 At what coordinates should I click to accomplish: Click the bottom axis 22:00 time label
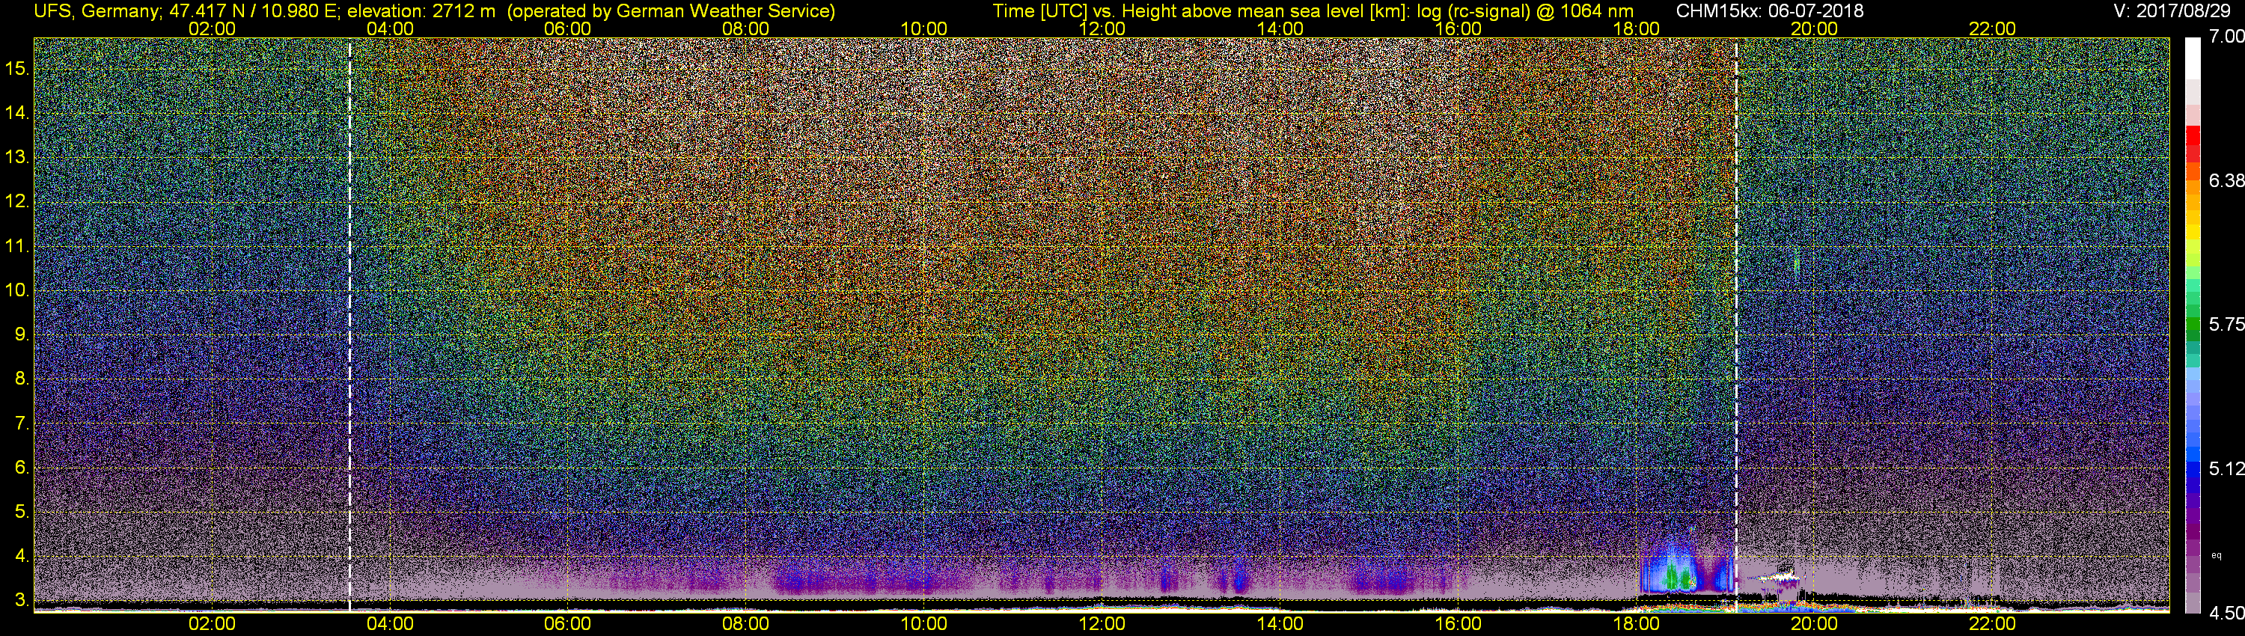(x=1992, y=624)
